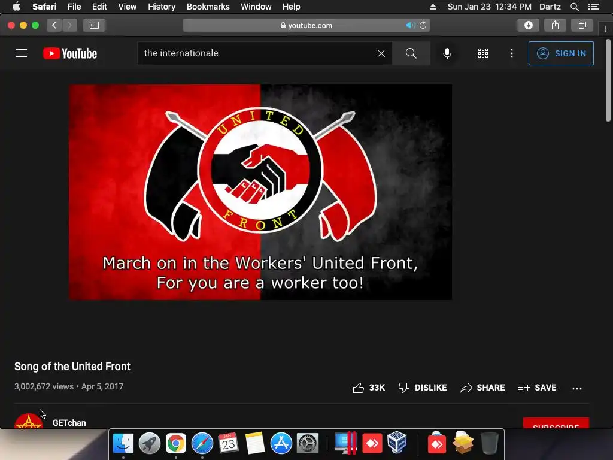Image resolution: width=613 pixels, height=460 pixels.
Task: Open a new tab with the plus button
Action: (x=606, y=29)
